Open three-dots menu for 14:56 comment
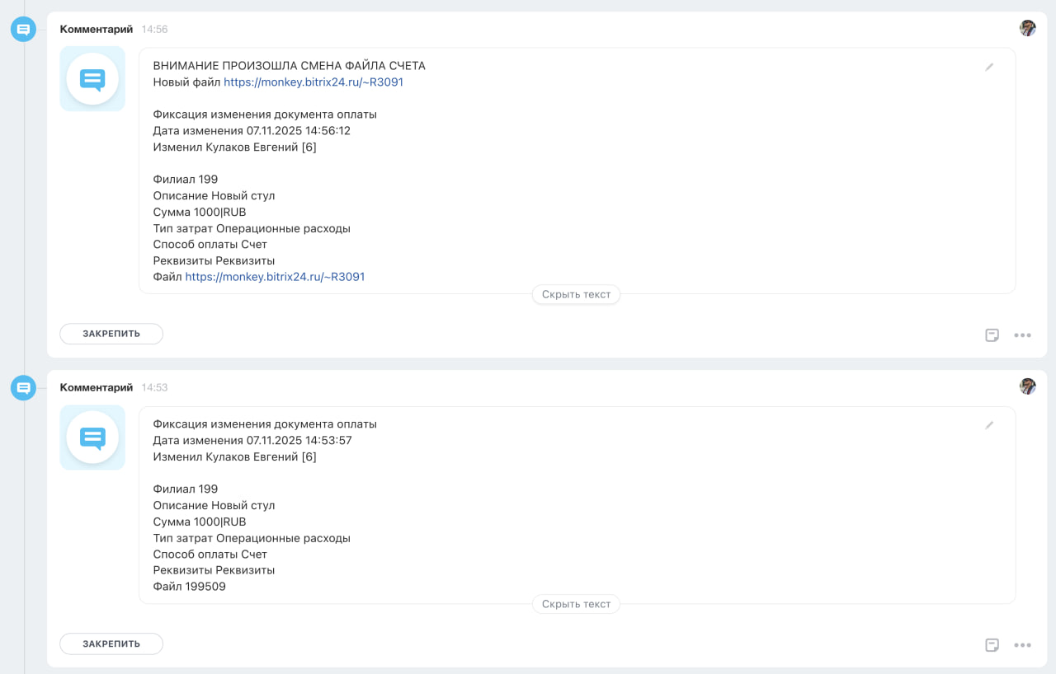The height and width of the screenshot is (674, 1056). 1023,335
